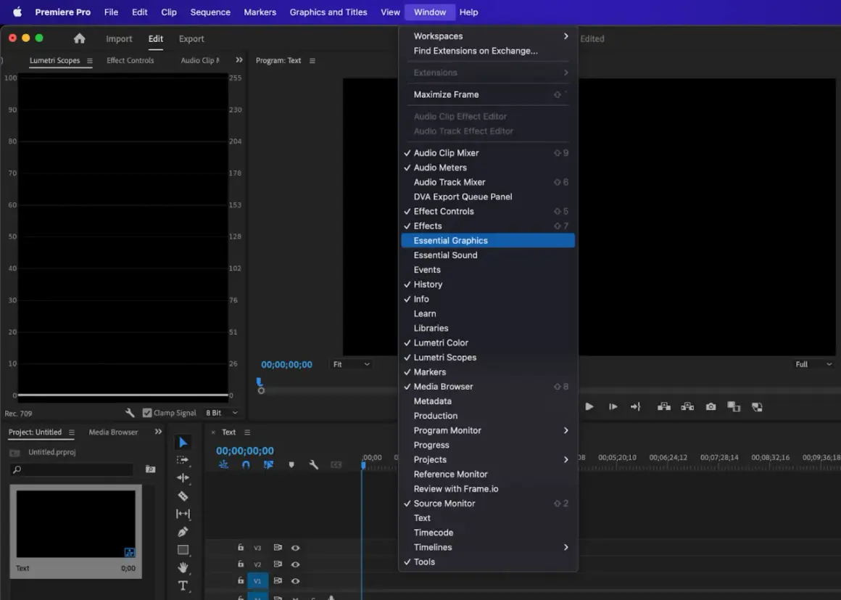Image resolution: width=841 pixels, height=600 pixels.
Task: Toggle V1 track lock
Action: pyautogui.click(x=241, y=580)
